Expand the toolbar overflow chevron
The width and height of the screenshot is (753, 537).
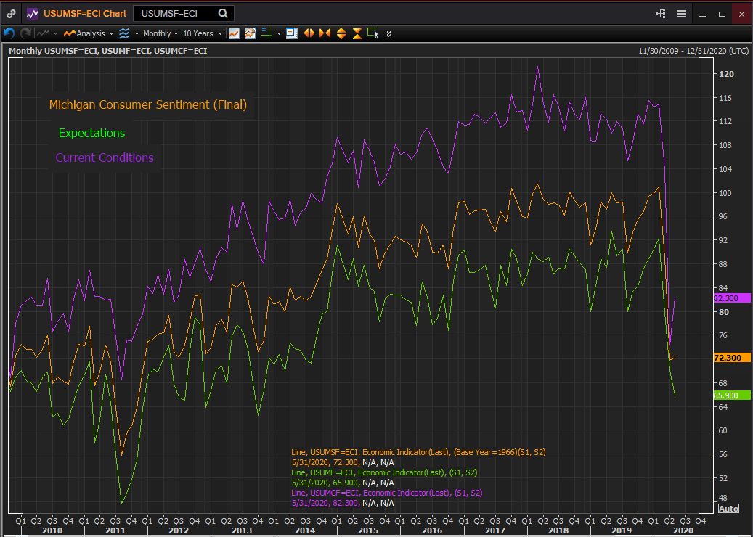(388, 33)
